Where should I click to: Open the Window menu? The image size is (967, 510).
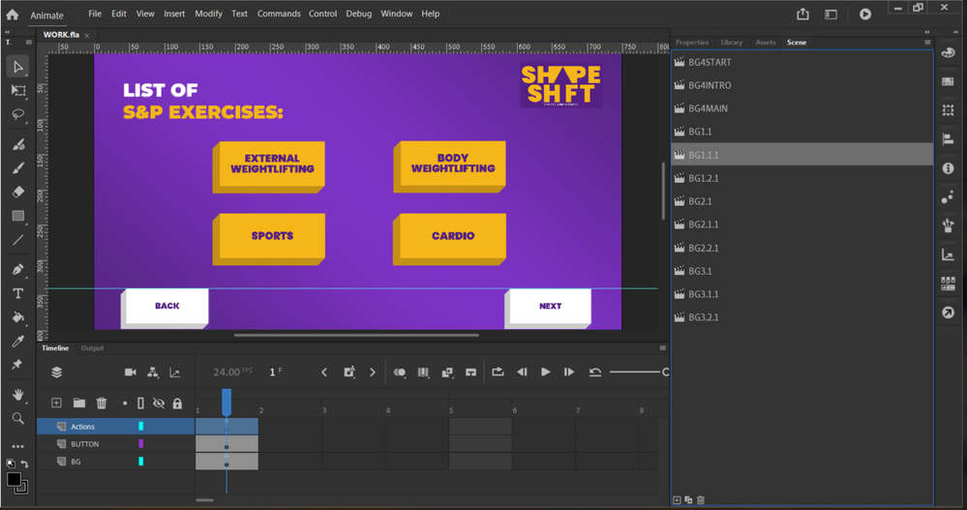[x=397, y=14]
